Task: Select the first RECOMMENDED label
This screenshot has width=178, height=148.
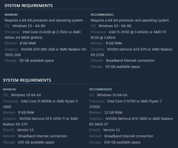Action: point(102,15)
